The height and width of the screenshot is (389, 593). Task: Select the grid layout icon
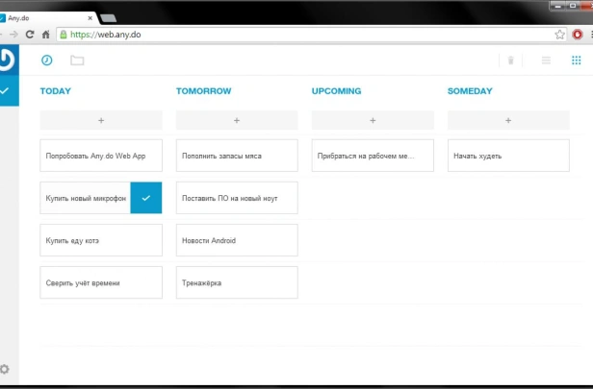(576, 61)
